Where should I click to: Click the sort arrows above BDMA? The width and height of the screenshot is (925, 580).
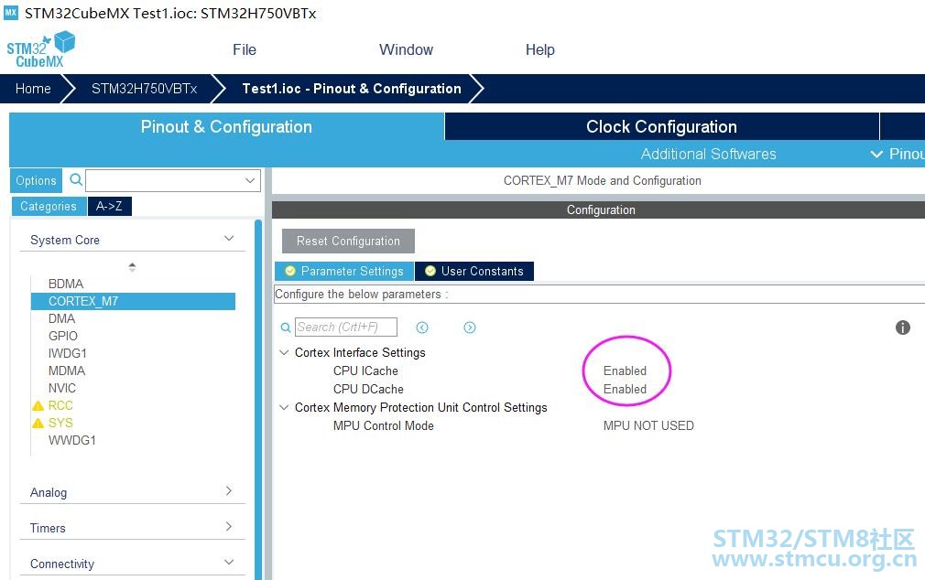click(x=132, y=267)
